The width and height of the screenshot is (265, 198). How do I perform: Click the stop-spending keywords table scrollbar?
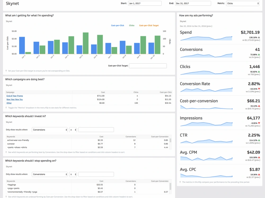pos(170,186)
